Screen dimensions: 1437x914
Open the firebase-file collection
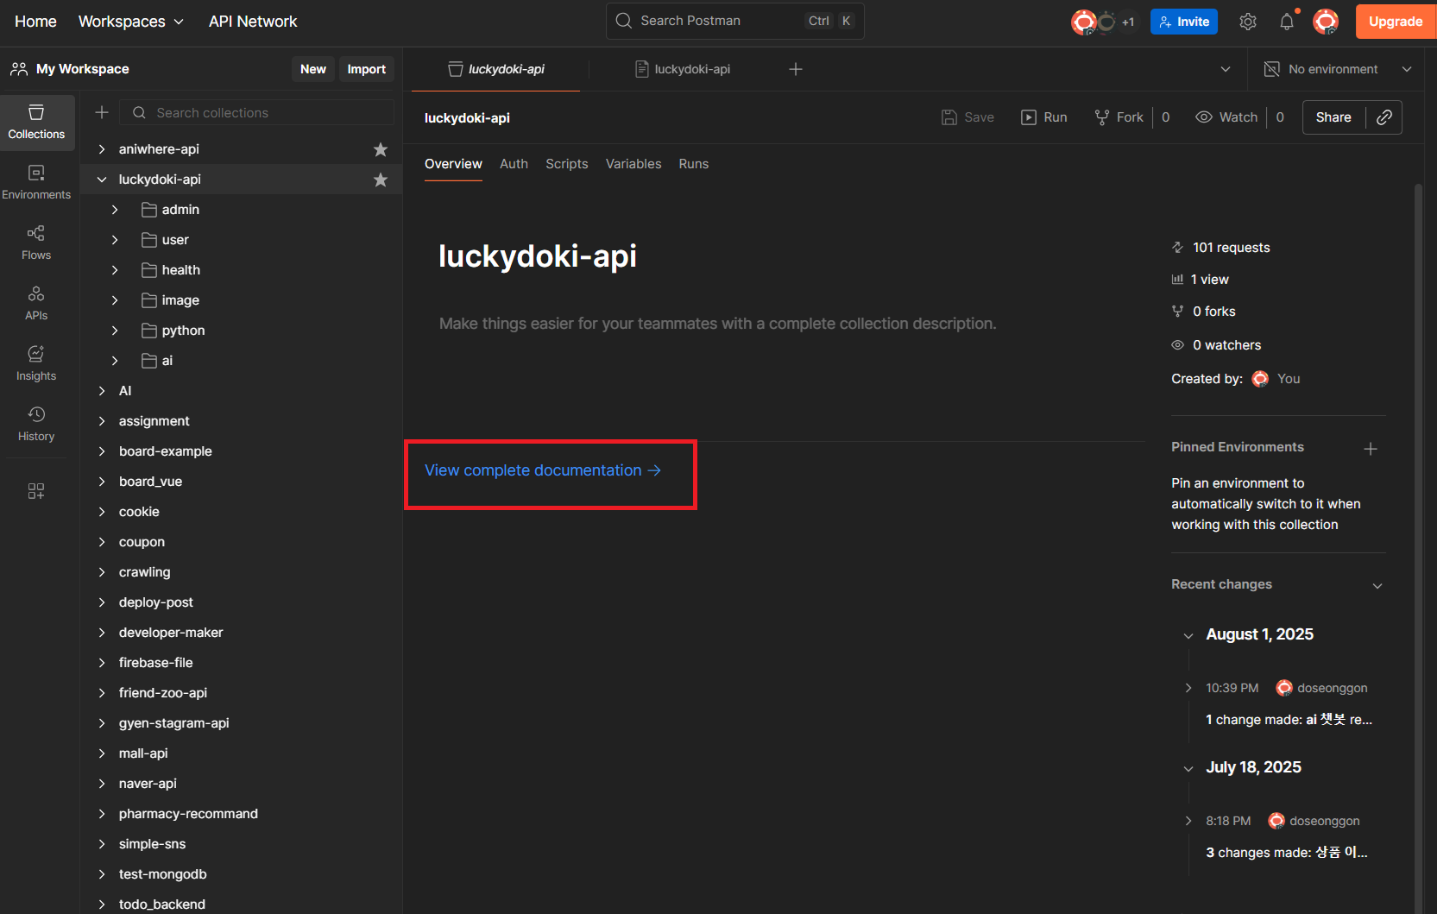tap(156, 663)
